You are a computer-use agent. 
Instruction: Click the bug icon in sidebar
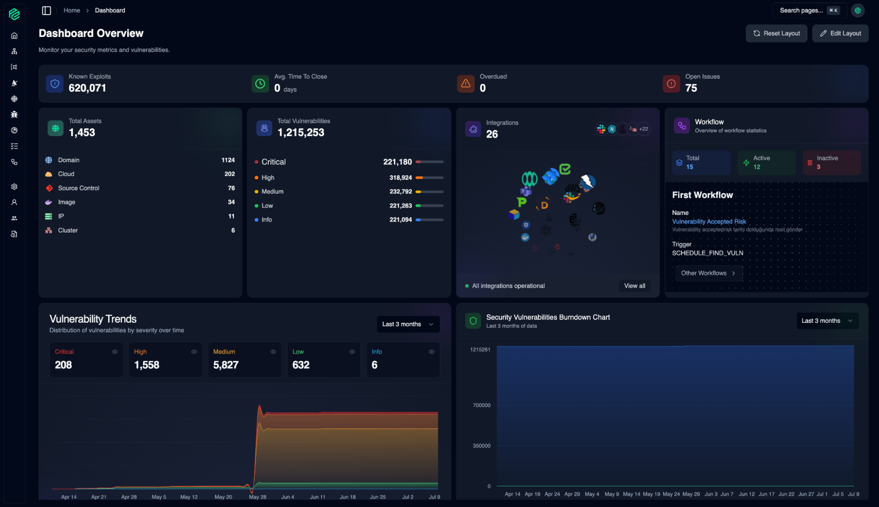point(14,115)
